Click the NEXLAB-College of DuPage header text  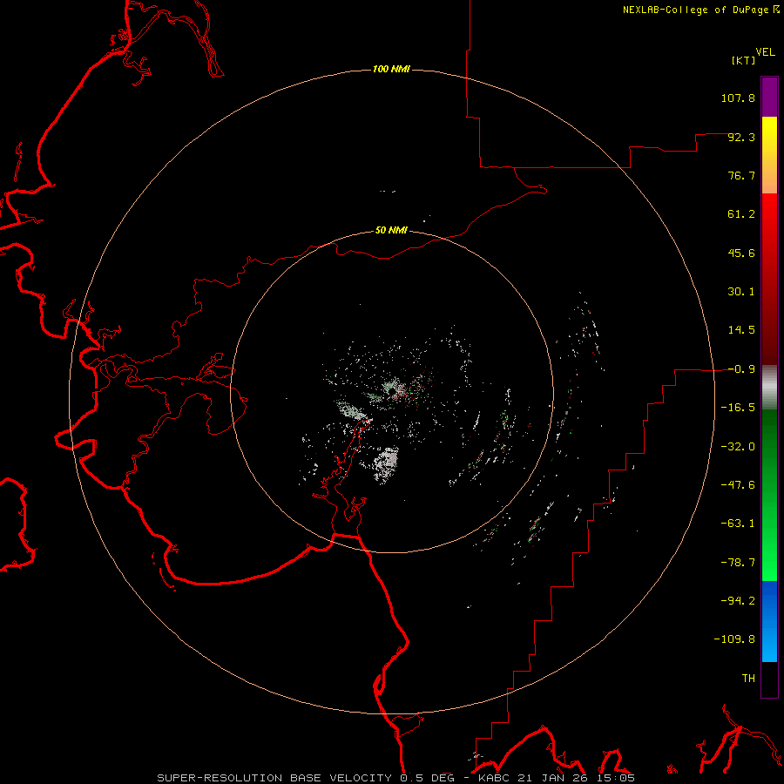tap(695, 10)
